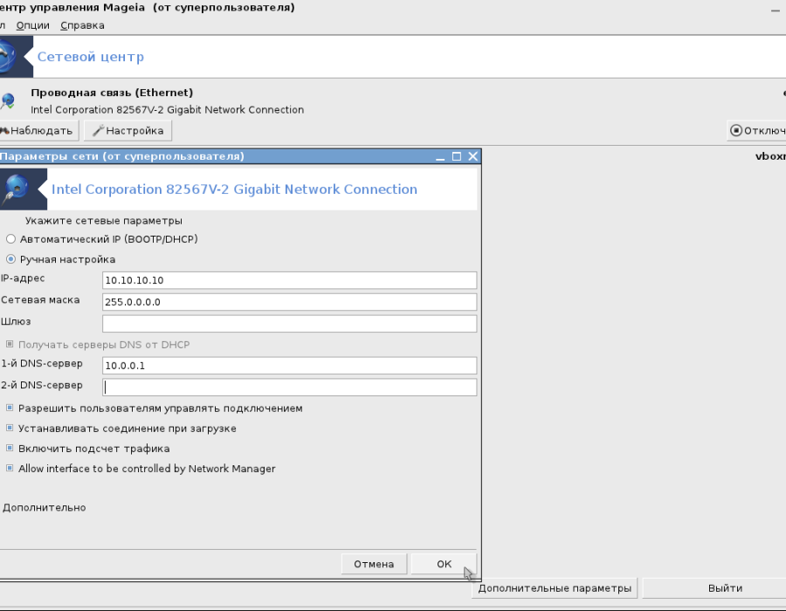Viewport: 786px width, 611px height.
Task: Toggle Устанавливать соединение при загрузке checkbox
Action: tap(10, 428)
